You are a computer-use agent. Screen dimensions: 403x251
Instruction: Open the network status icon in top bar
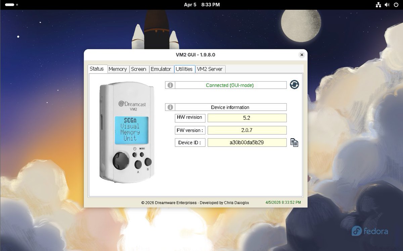[378, 5]
